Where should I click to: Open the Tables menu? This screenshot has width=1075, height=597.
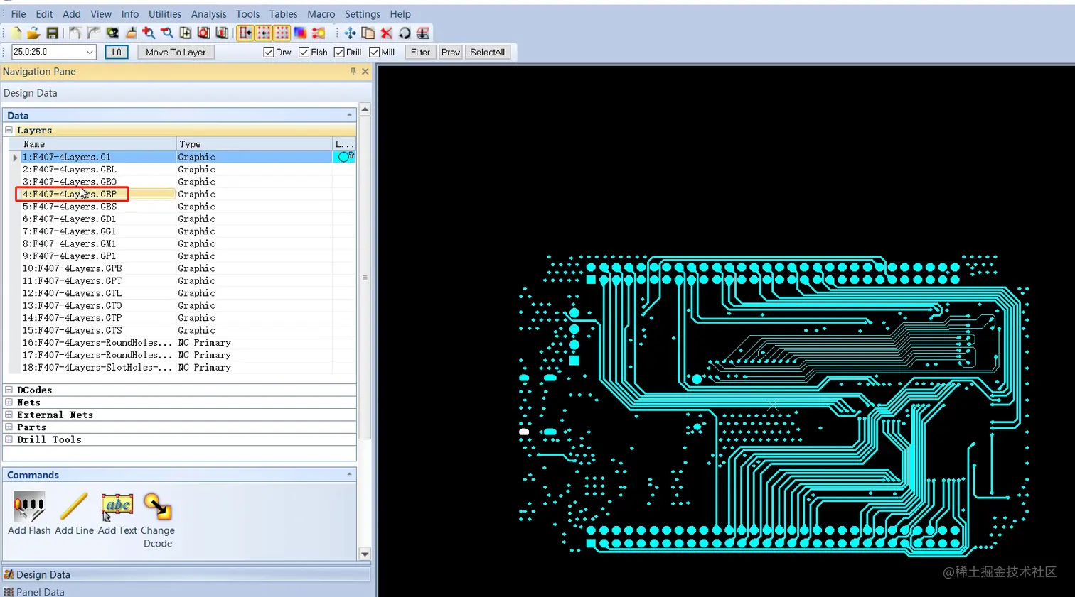tap(283, 14)
